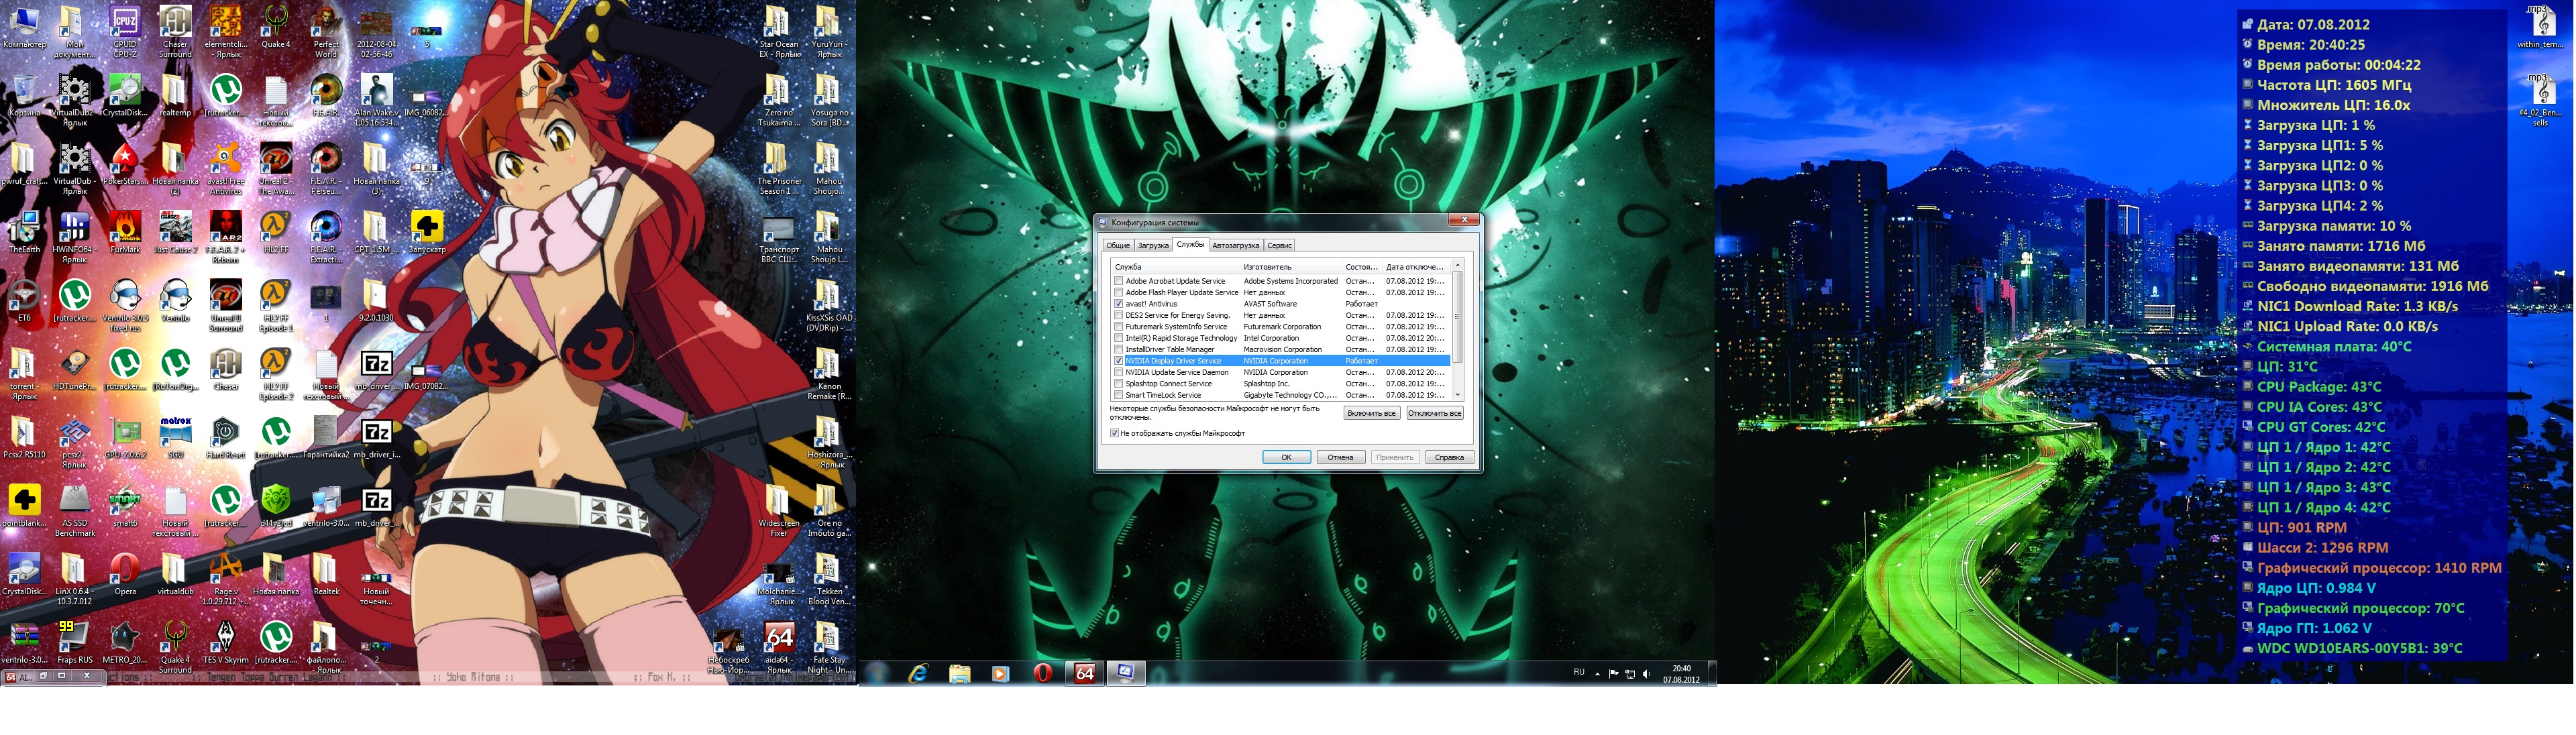Click Windows Start orb button
This screenshot has height=735, width=2576.
(877, 673)
